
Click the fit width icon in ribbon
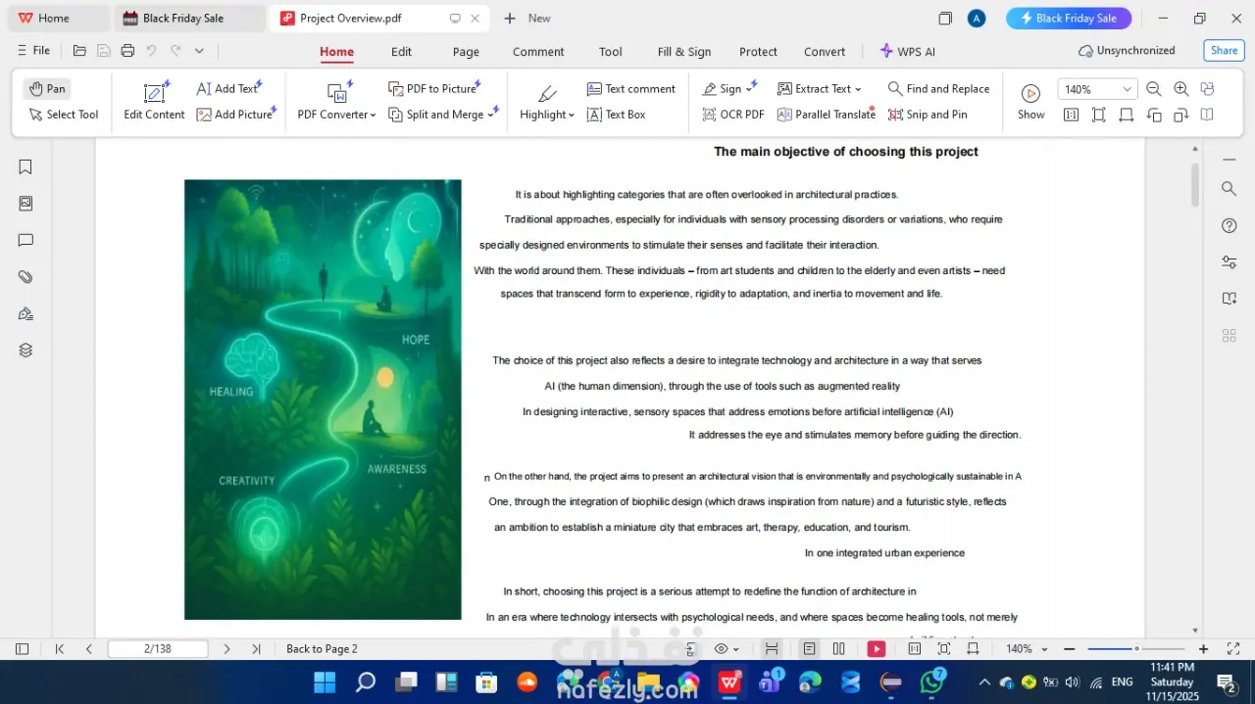pyautogui.click(x=1127, y=115)
